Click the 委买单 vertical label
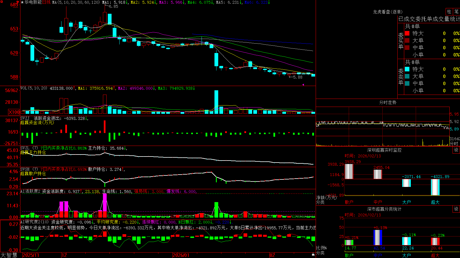 (401, 41)
